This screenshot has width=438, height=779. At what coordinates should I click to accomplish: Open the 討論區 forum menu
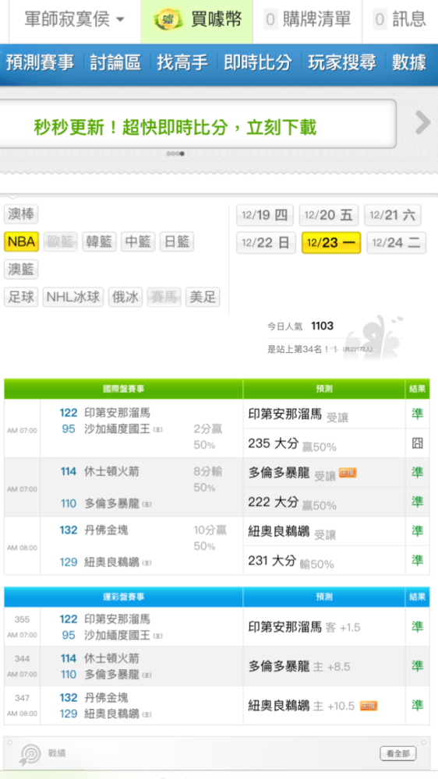tap(115, 63)
